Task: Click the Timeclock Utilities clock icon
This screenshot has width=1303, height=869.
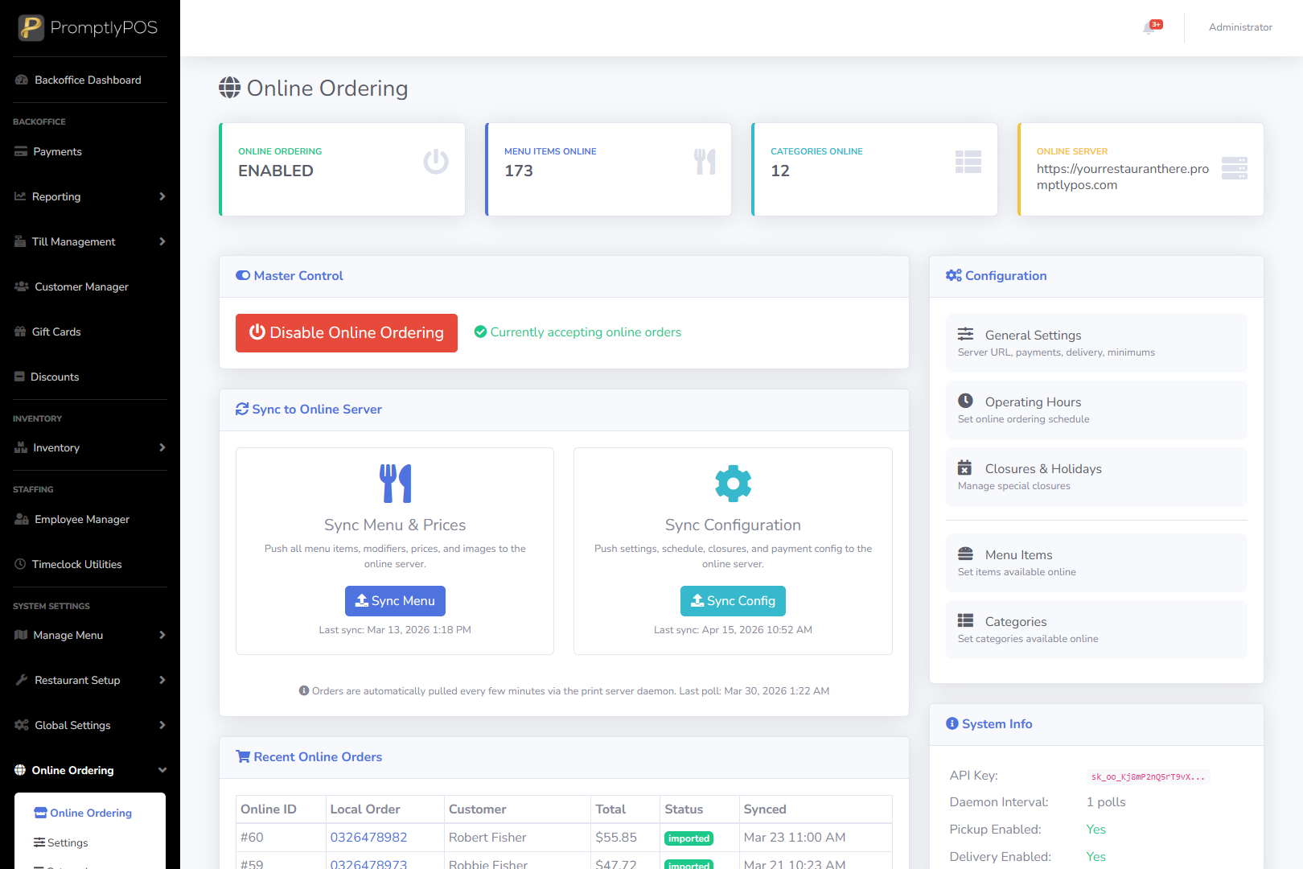Action: pyautogui.click(x=20, y=564)
